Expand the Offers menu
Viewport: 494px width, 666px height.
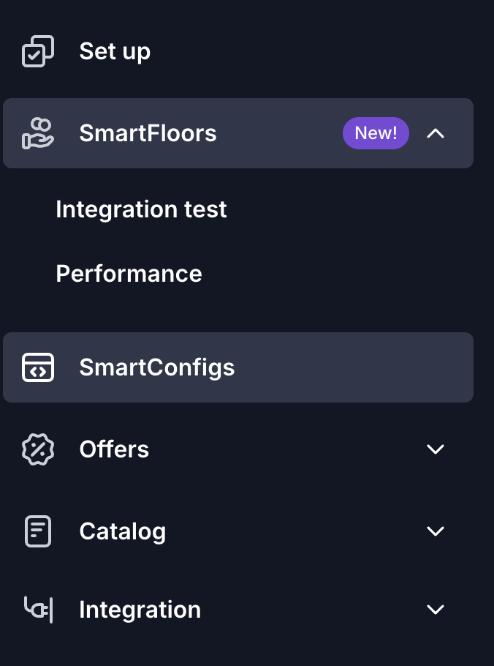(x=436, y=449)
